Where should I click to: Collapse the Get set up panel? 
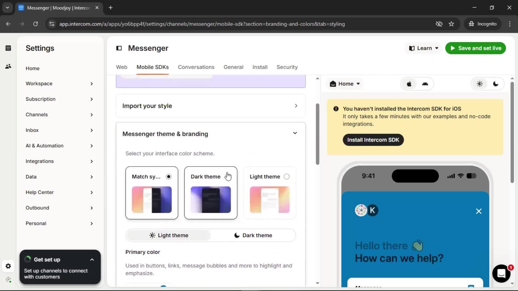point(92,260)
